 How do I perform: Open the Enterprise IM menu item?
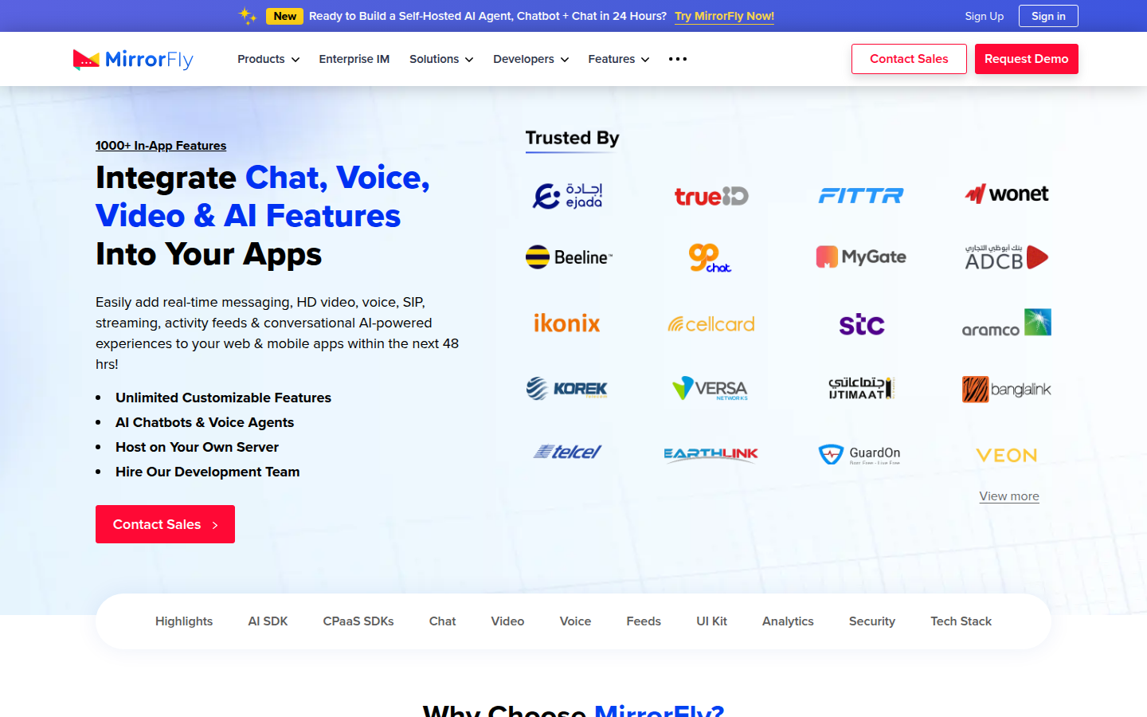pos(354,59)
